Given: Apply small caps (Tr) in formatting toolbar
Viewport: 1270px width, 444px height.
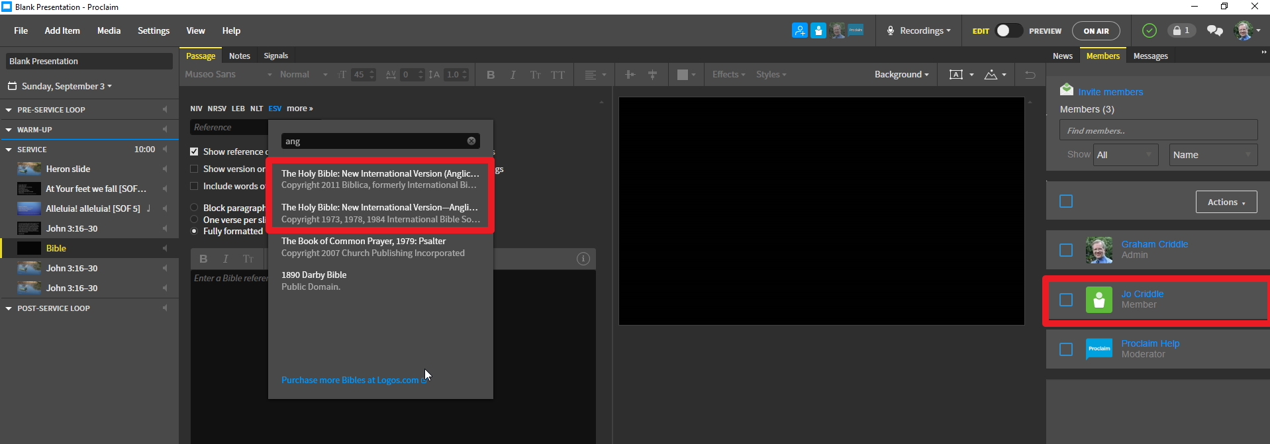Looking at the screenshot, I should pos(535,75).
